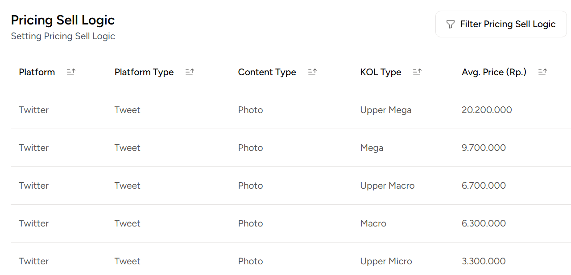Image resolution: width=571 pixels, height=275 pixels.
Task: Click the Upper Micro row
Action: point(285,261)
